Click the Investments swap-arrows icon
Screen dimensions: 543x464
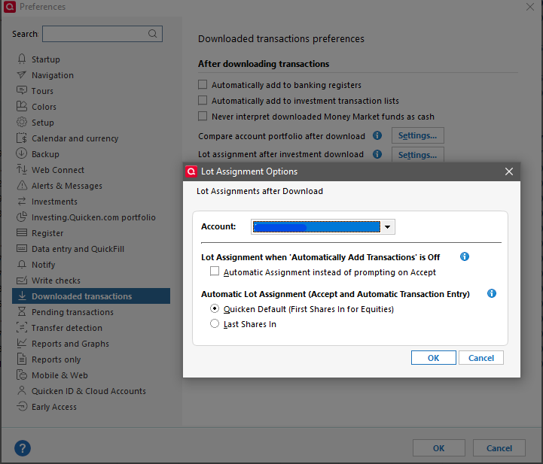[22, 202]
